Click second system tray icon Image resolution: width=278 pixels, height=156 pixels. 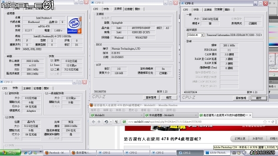(239, 153)
